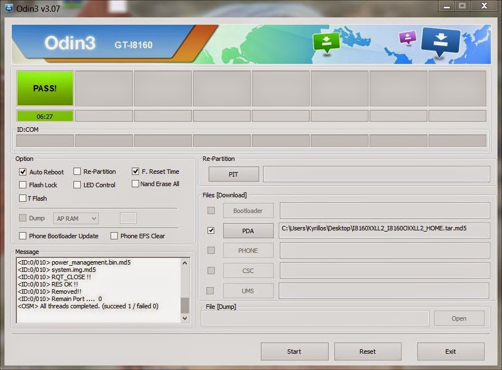Maximize the Odin3 window
The width and height of the screenshot is (502, 370).
point(462,6)
